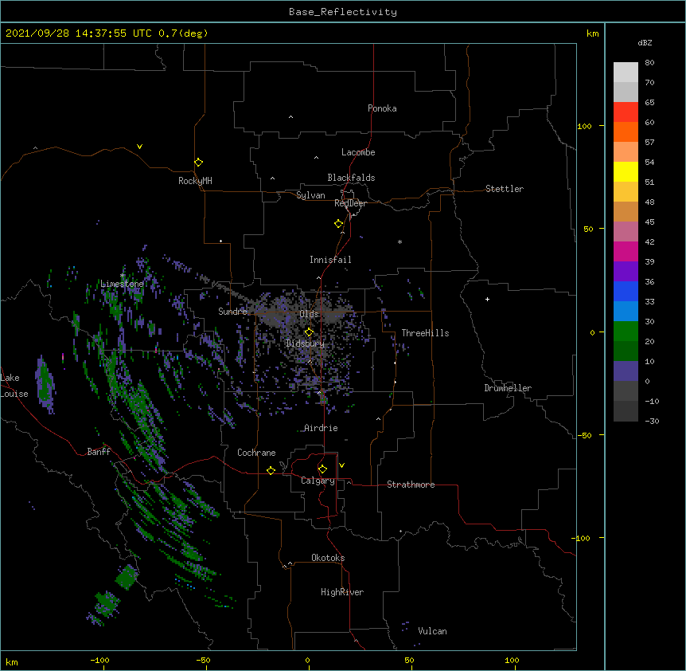Select the Ponoka town label
The width and height of the screenshot is (686, 671).
tap(382, 108)
